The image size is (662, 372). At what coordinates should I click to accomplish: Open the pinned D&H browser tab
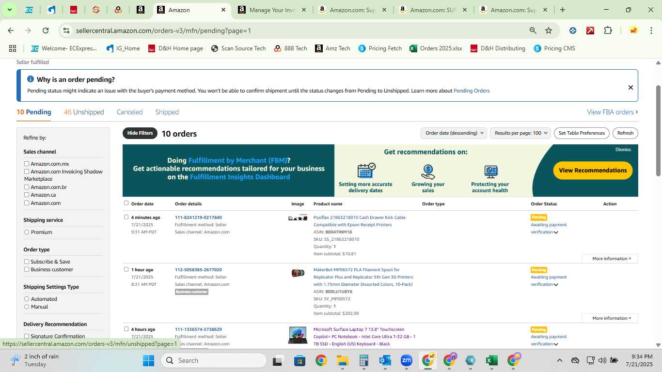(x=74, y=10)
